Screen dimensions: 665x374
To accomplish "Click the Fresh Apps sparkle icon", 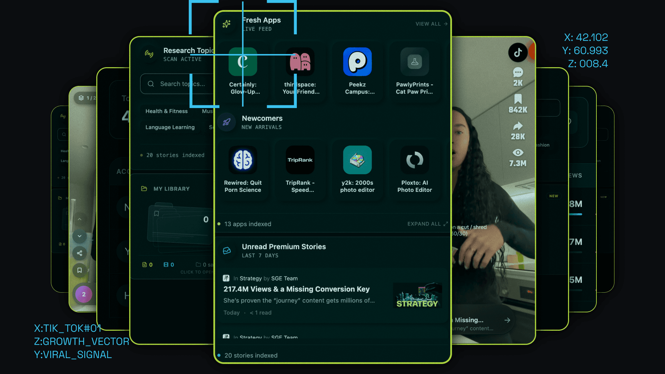I will pos(227,24).
